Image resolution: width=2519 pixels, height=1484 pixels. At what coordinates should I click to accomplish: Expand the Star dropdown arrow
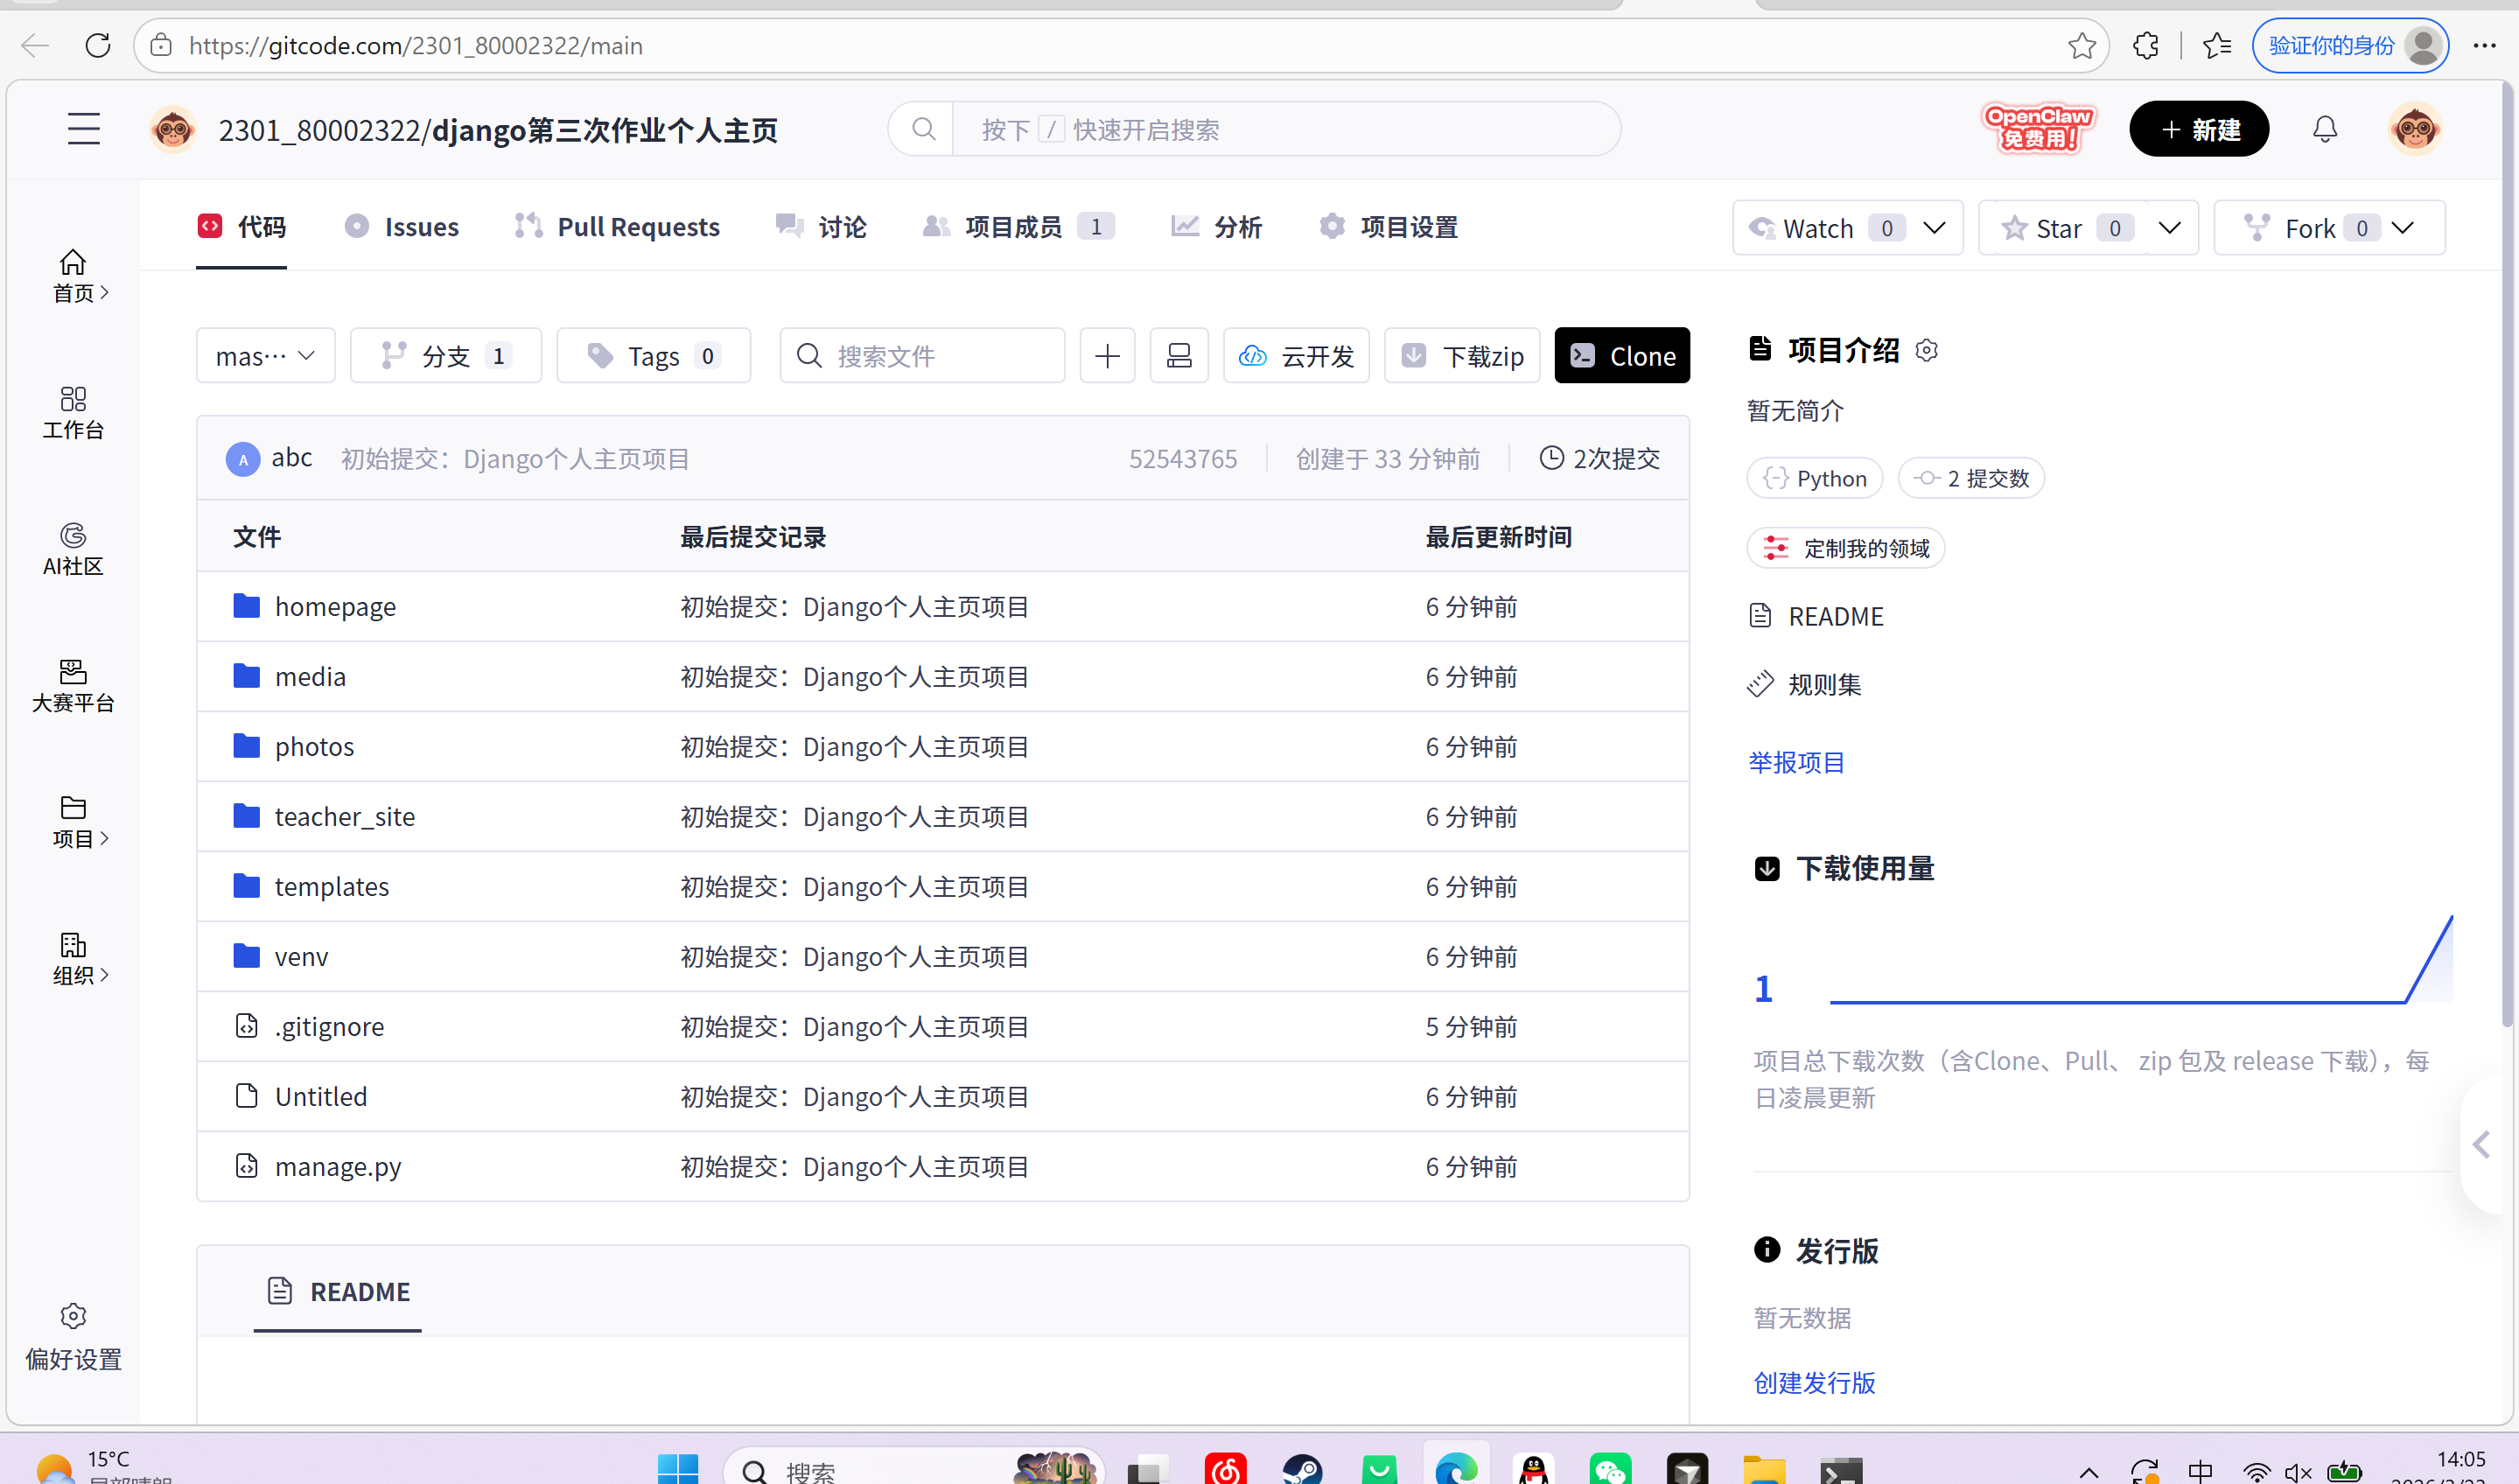2169,228
